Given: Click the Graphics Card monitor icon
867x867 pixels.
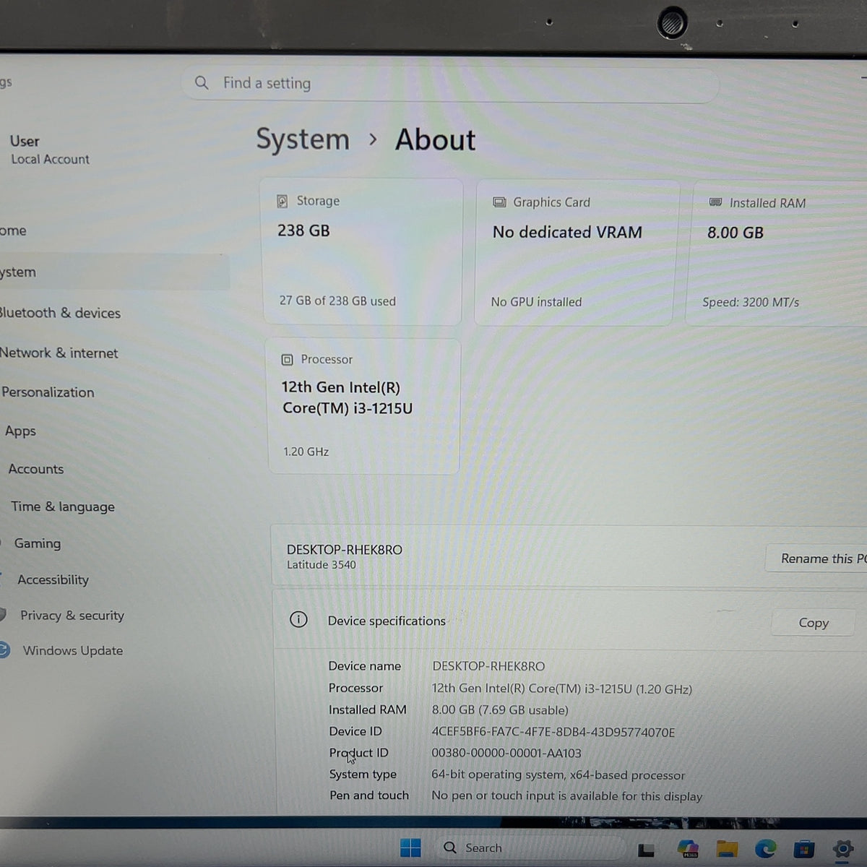Looking at the screenshot, I should click(x=499, y=202).
